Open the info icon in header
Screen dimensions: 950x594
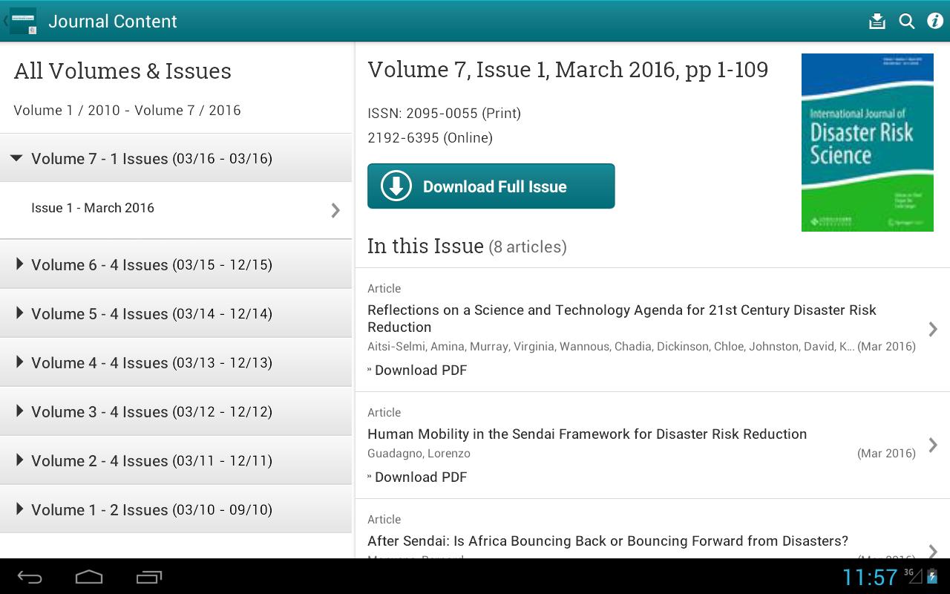click(935, 21)
